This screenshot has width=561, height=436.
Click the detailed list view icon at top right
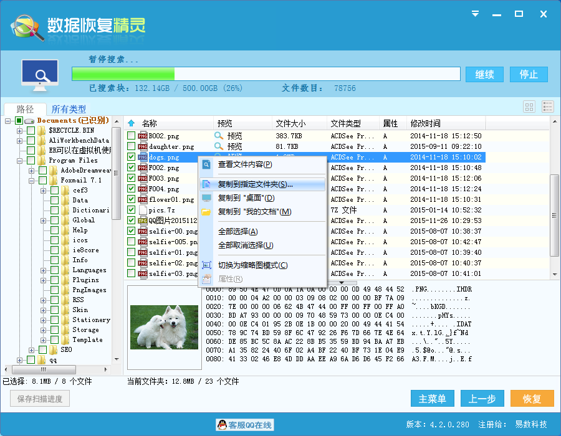coord(547,107)
